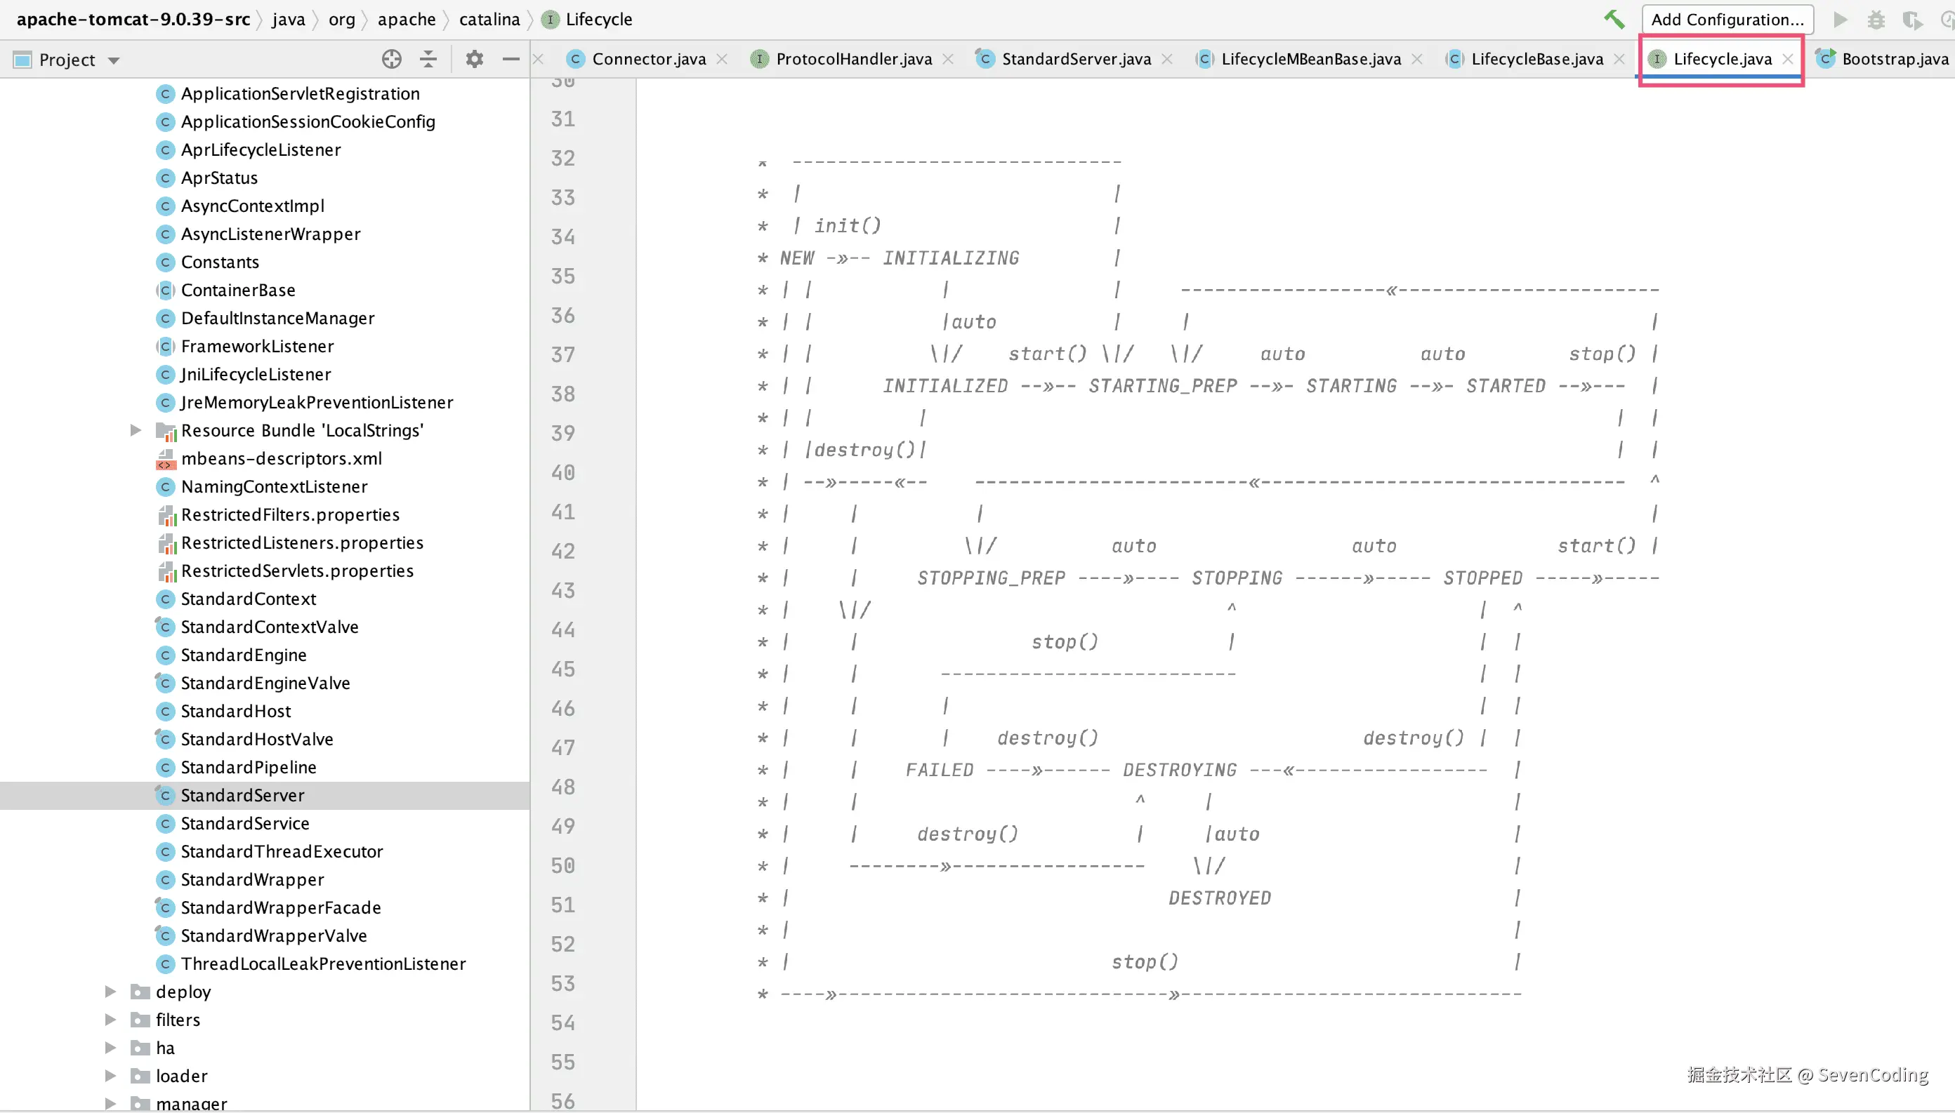Close the Connector.java tab

click(x=722, y=59)
